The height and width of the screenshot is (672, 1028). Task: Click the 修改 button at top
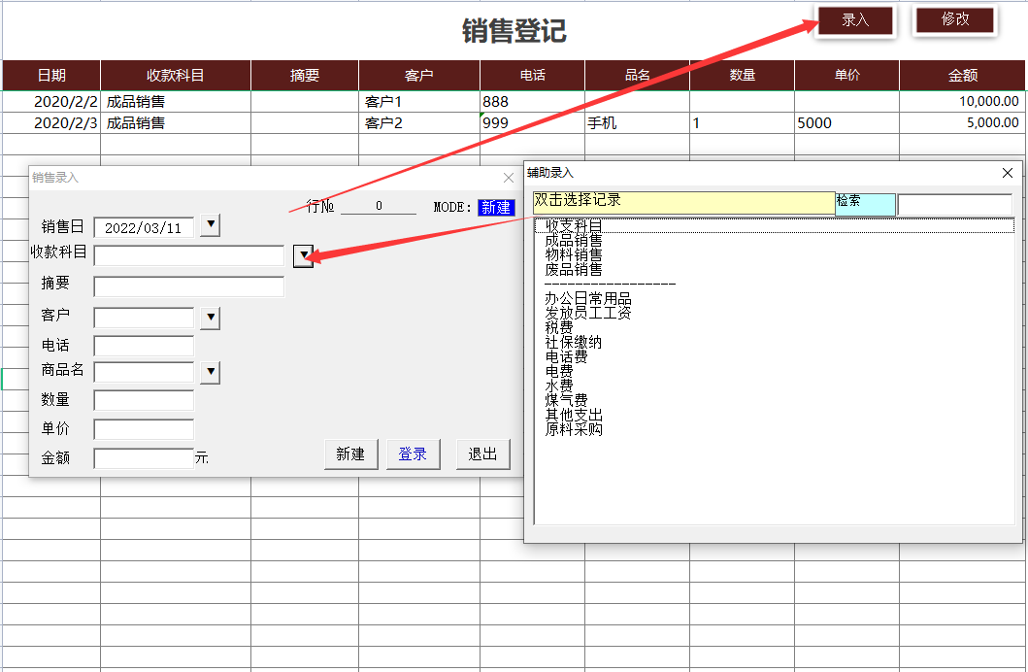pyautogui.click(x=955, y=20)
